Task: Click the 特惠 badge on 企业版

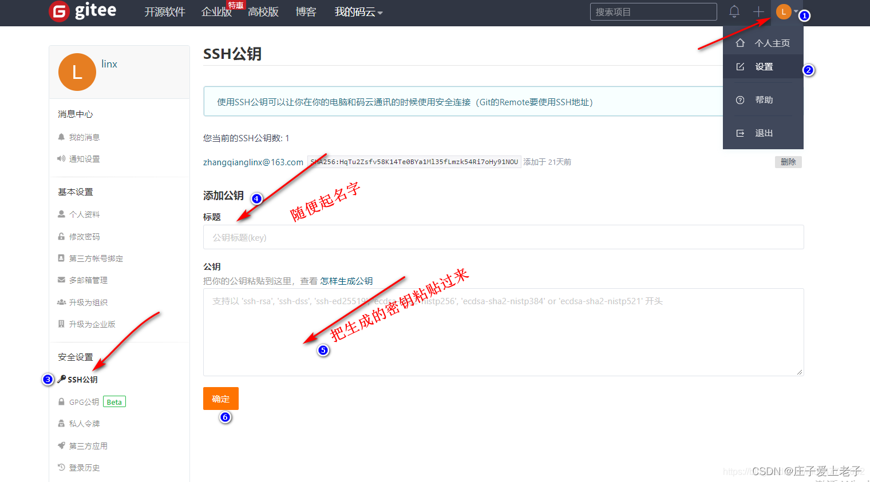Action: tap(236, 5)
